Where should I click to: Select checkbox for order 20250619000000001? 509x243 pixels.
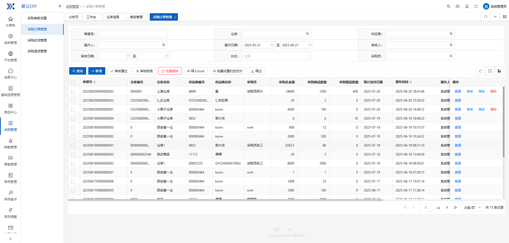[x=73, y=145]
